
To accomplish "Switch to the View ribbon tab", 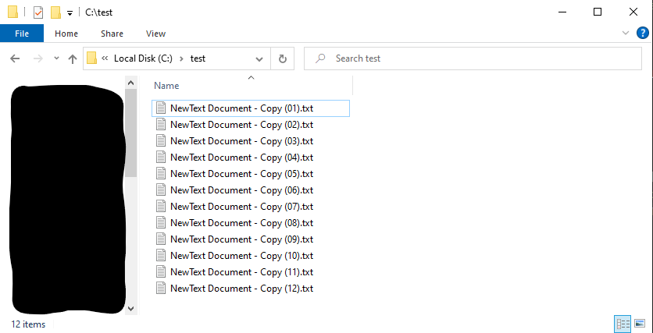I will click(x=155, y=34).
